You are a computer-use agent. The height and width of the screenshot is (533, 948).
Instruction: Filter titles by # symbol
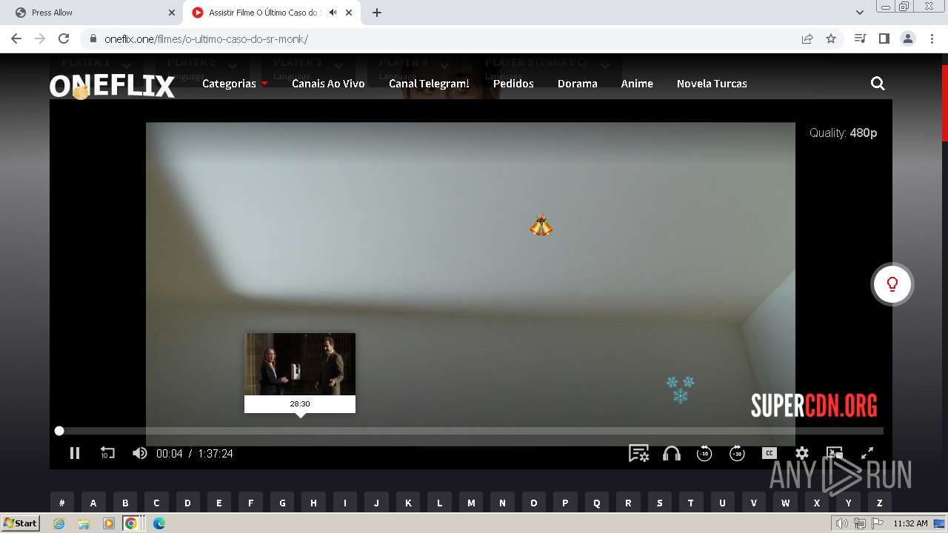tap(61, 503)
